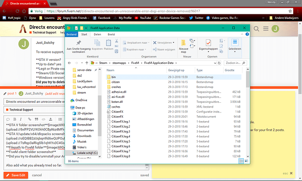This screenshot has width=302, height=181.
Task: Open the forum search magnifier icon
Action: click(256, 29)
